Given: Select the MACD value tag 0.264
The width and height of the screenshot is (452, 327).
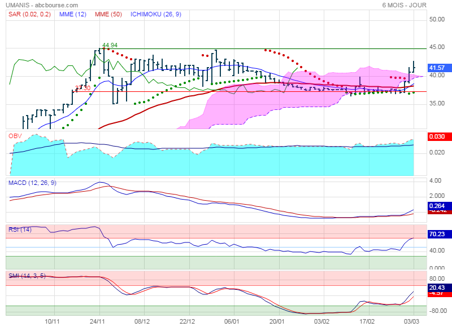Looking at the screenshot, I should 437,206.
